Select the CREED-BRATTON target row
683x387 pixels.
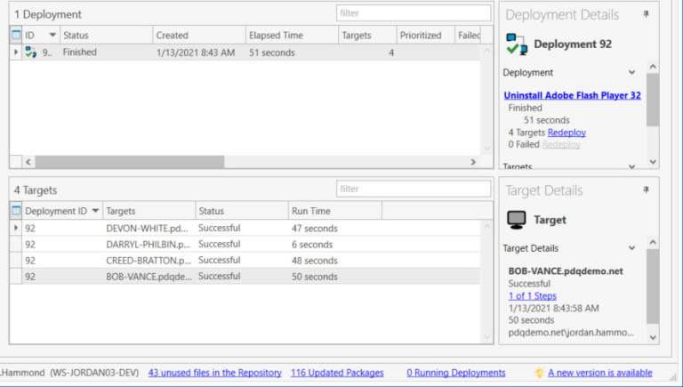click(245, 260)
